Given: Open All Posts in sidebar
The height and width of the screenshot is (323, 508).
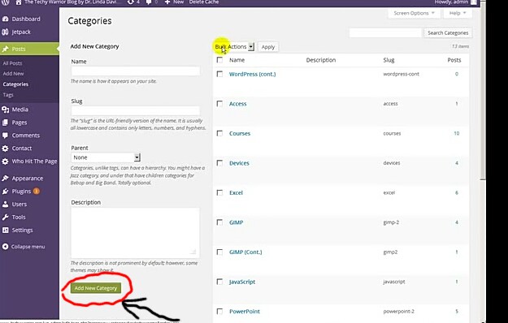Looking at the screenshot, I should [x=13, y=63].
